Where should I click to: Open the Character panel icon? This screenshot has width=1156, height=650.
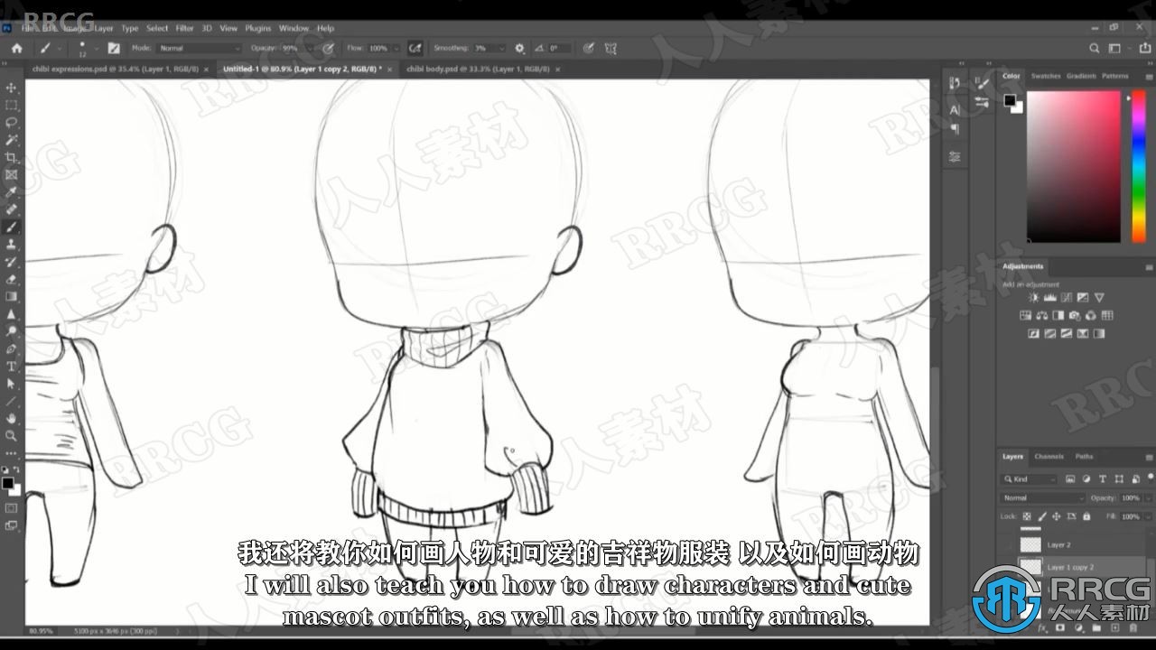(x=955, y=110)
